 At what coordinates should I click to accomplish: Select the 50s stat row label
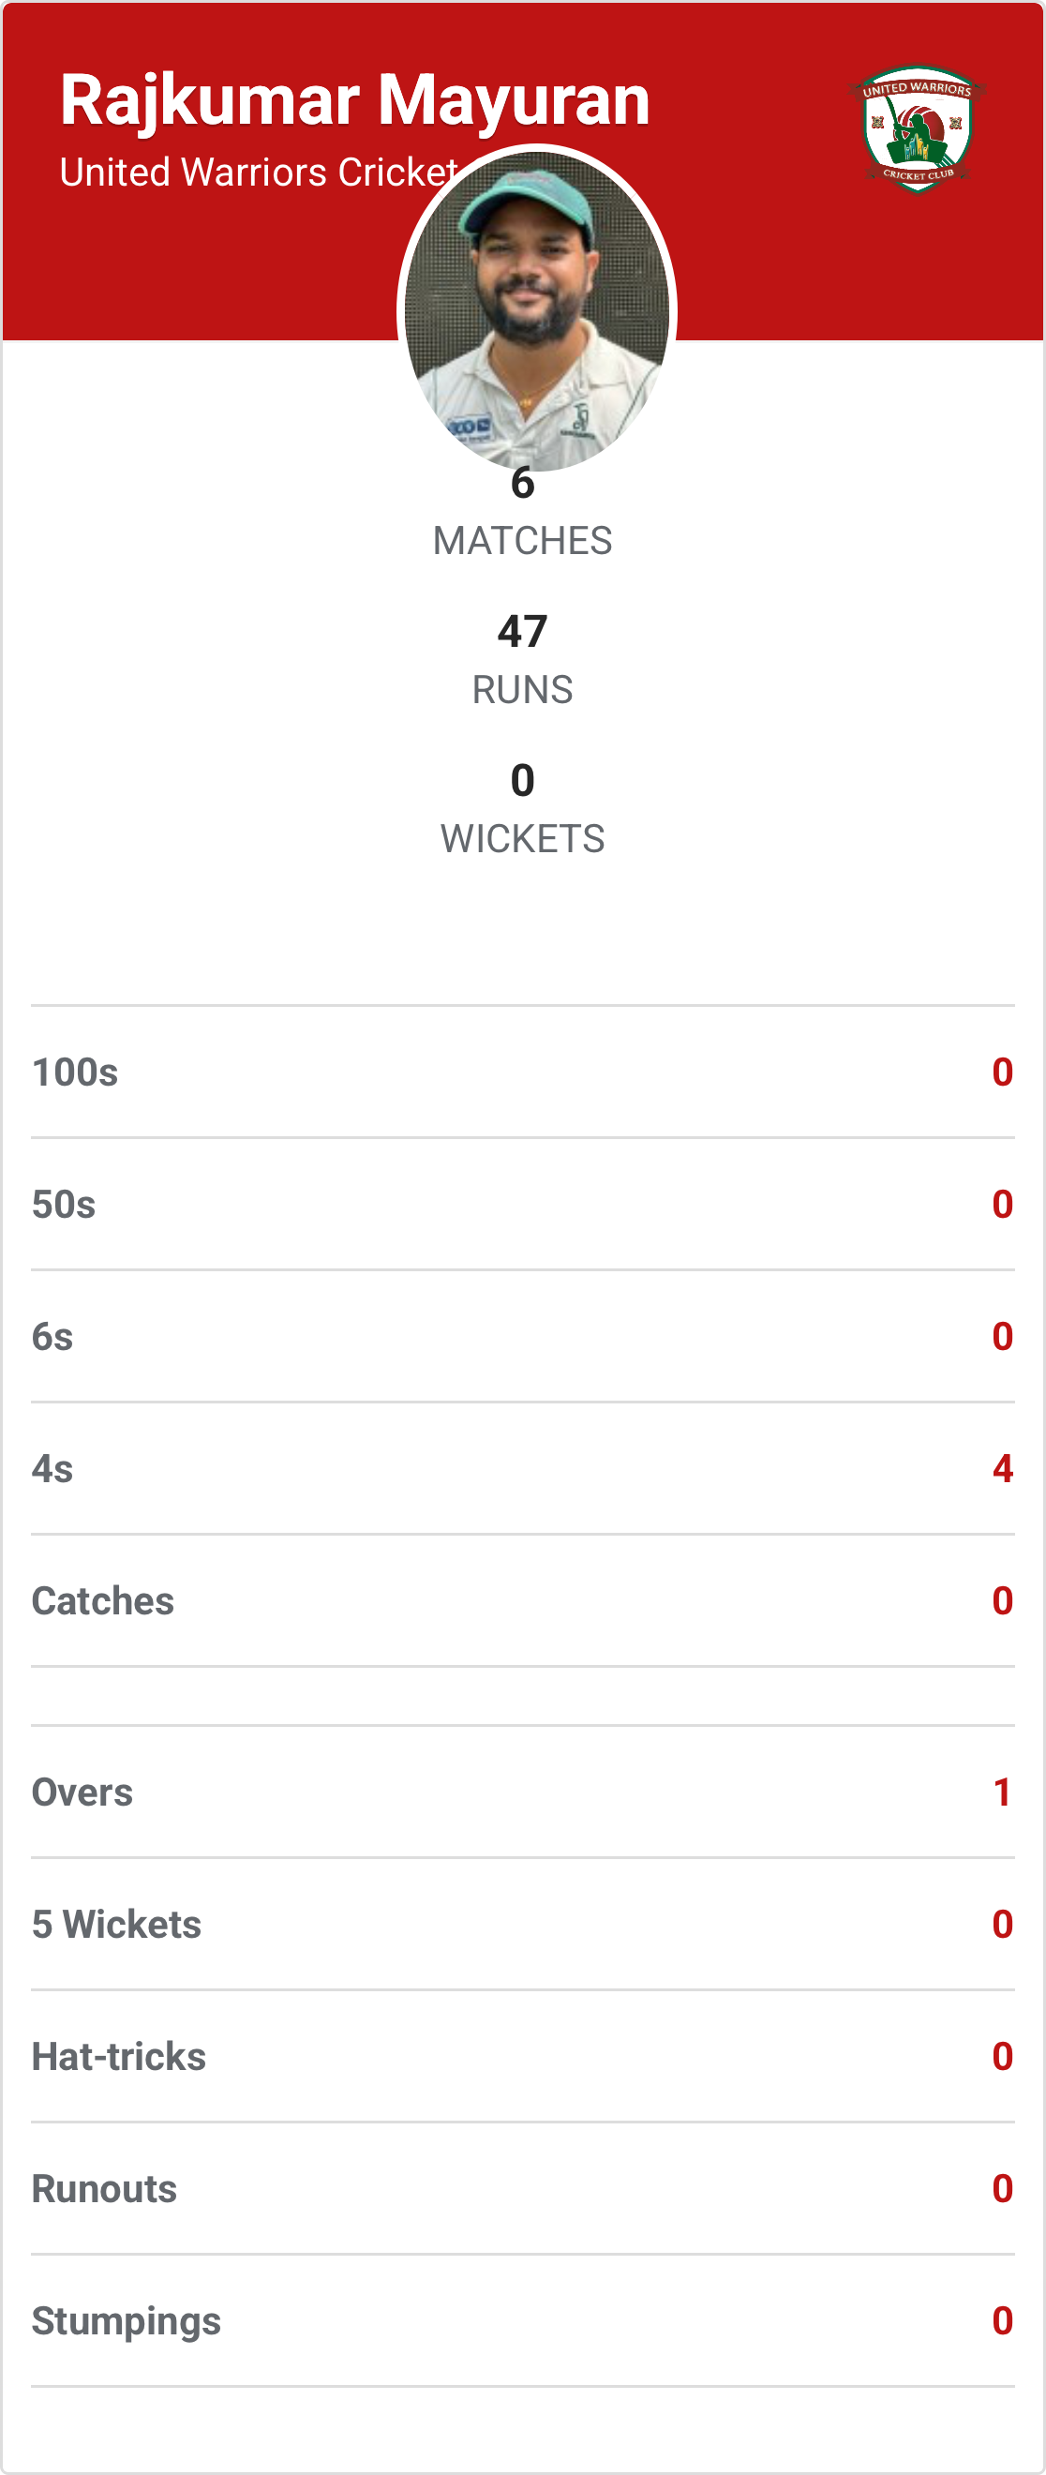coord(64,1205)
